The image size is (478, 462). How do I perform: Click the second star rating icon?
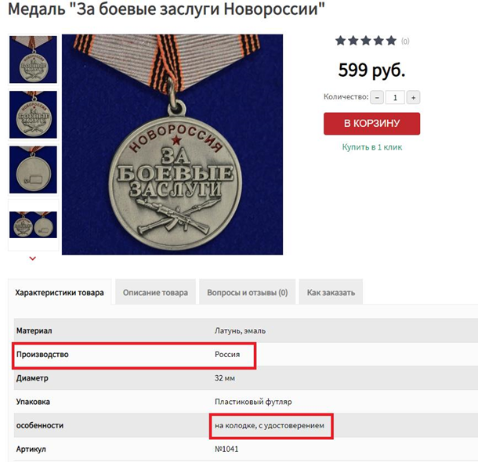353,41
